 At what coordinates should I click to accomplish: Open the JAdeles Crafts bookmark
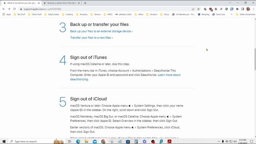pyautogui.click(x=124, y=14)
